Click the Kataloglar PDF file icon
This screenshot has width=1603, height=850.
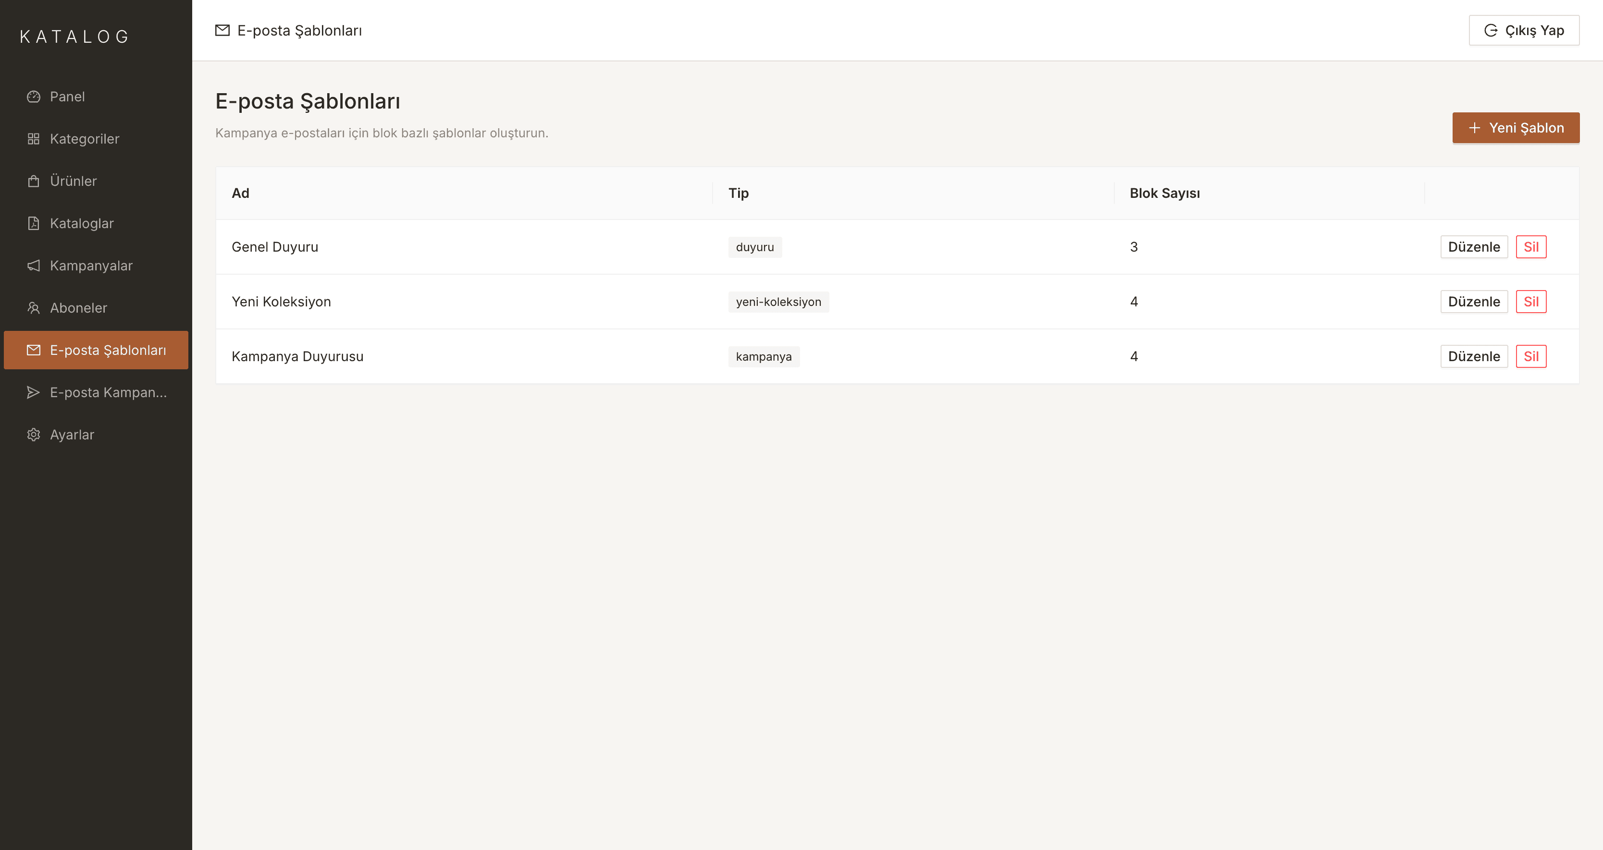coord(34,223)
